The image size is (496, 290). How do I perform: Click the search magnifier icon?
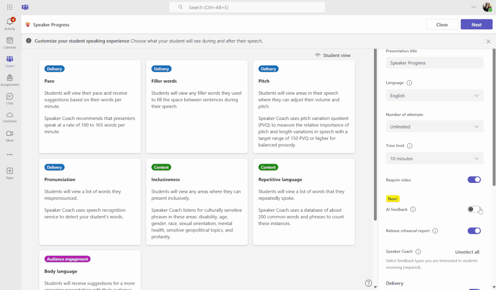point(180,7)
